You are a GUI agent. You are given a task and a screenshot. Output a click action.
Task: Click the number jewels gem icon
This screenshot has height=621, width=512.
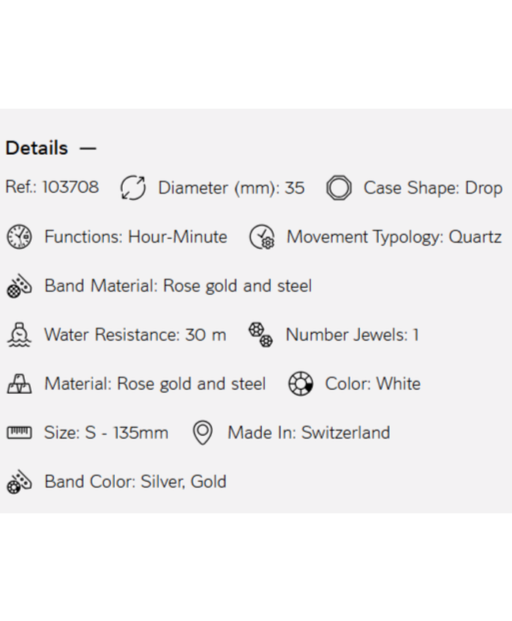(260, 335)
